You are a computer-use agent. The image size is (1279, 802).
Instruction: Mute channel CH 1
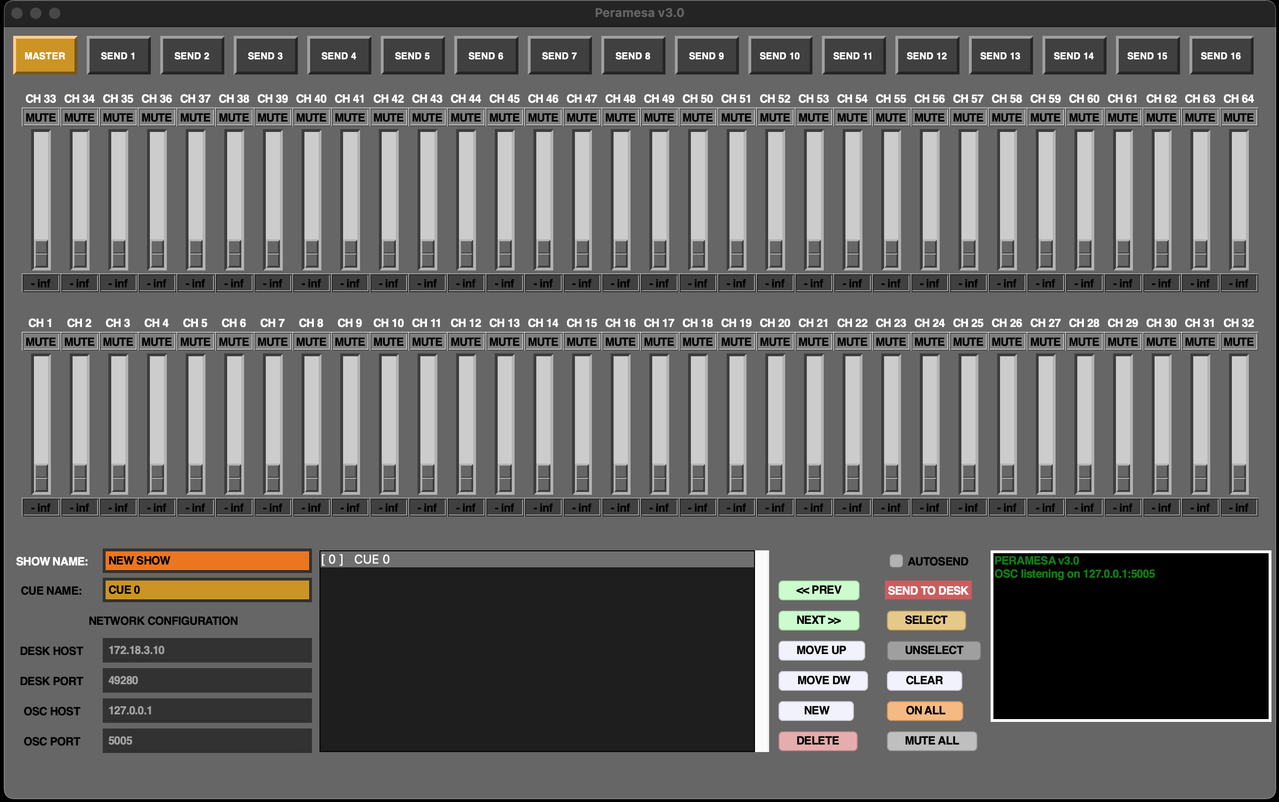40,341
